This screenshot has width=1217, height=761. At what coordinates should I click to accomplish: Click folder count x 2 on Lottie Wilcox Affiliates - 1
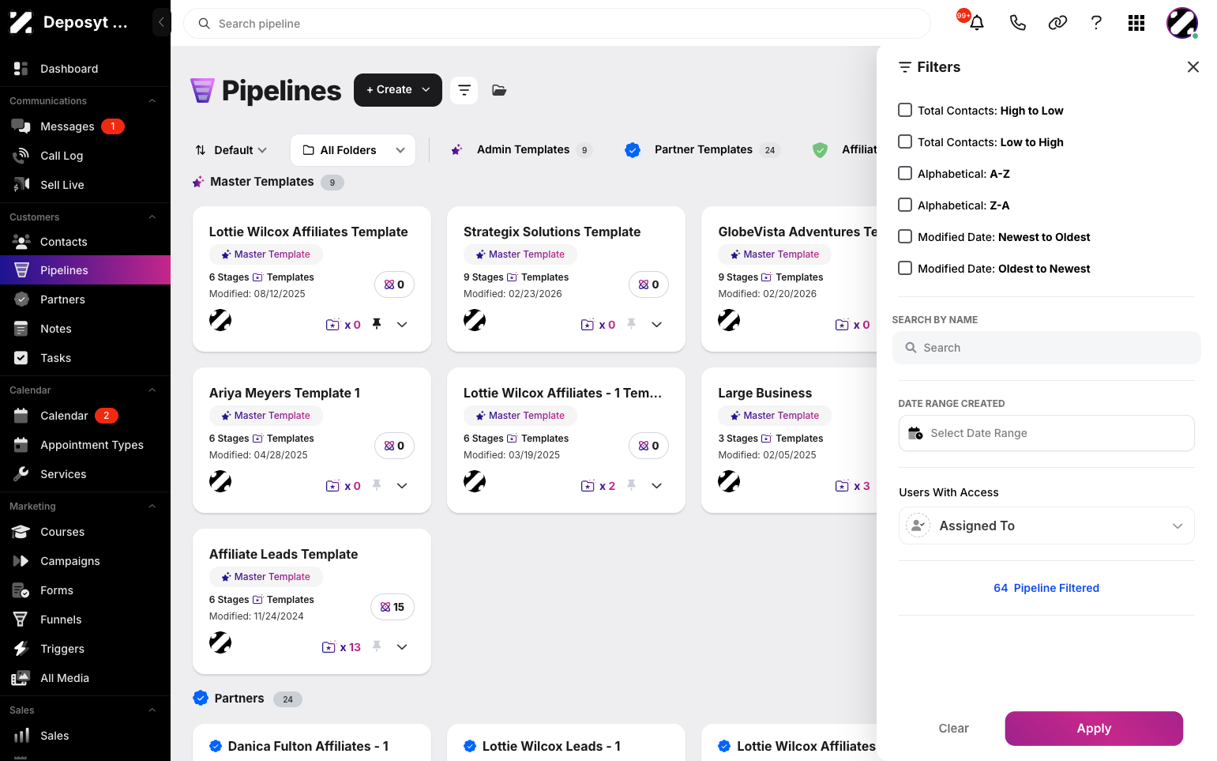598,486
